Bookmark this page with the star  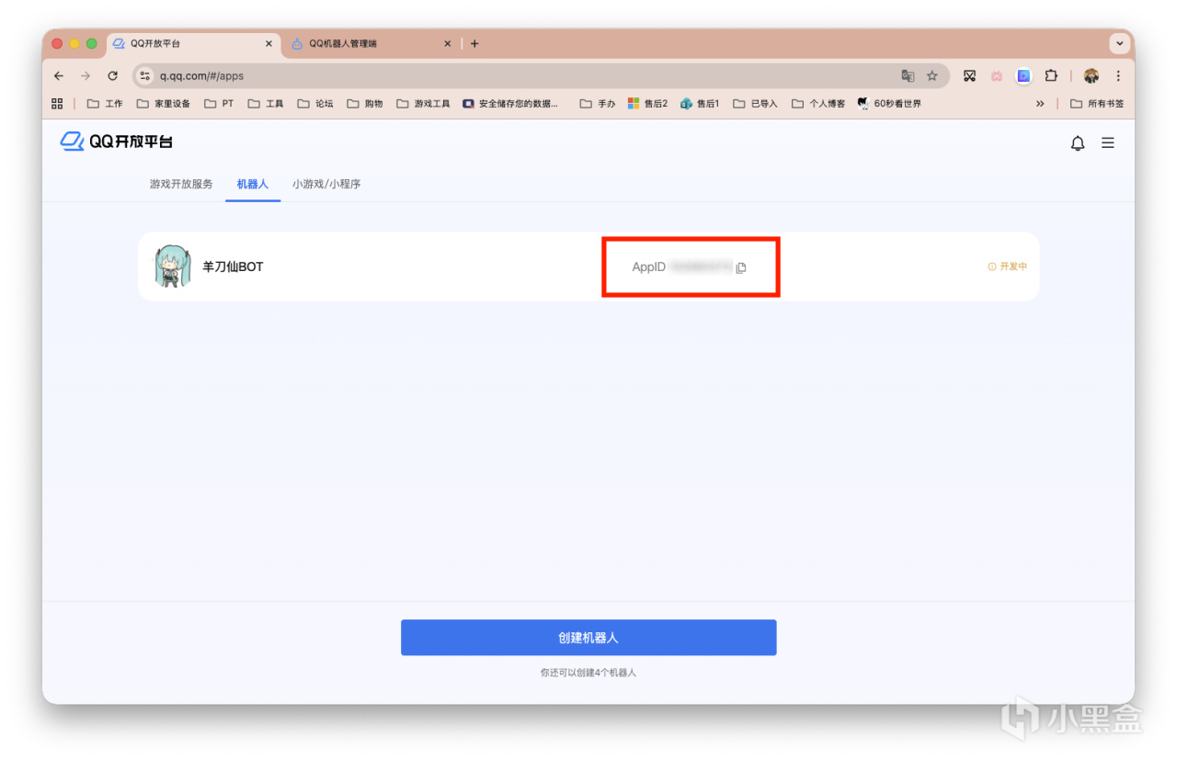pyautogui.click(x=932, y=76)
